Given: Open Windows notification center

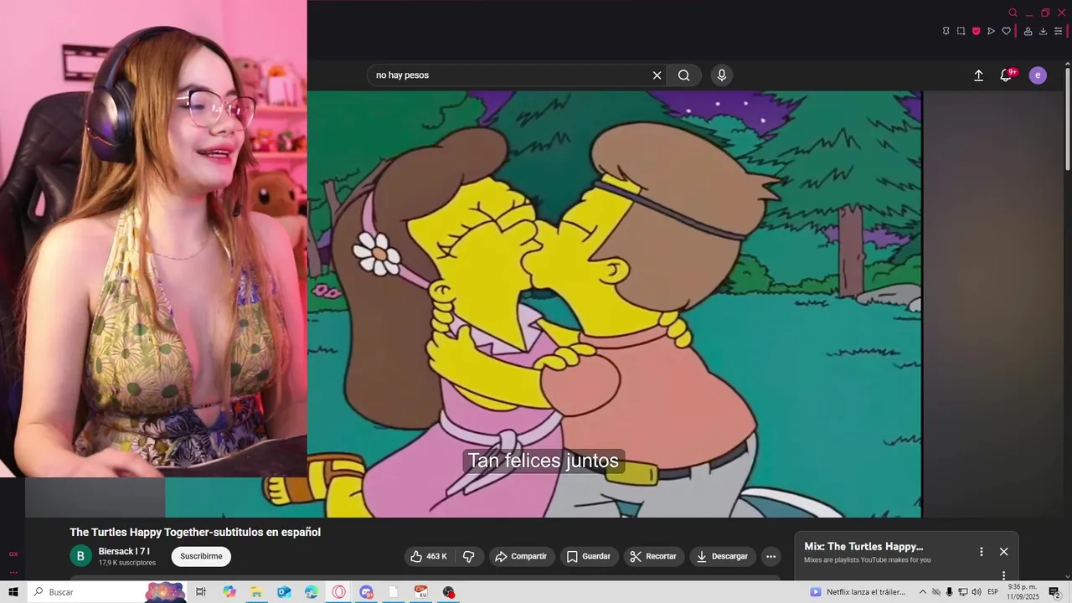Looking at the screenshot, I should 1054,592.
